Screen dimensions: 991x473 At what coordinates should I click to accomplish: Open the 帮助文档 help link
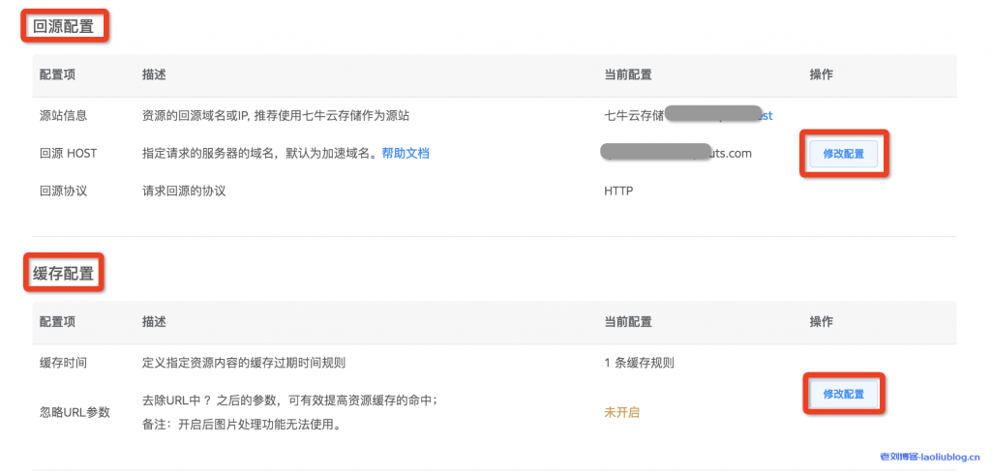pos(405,153)
